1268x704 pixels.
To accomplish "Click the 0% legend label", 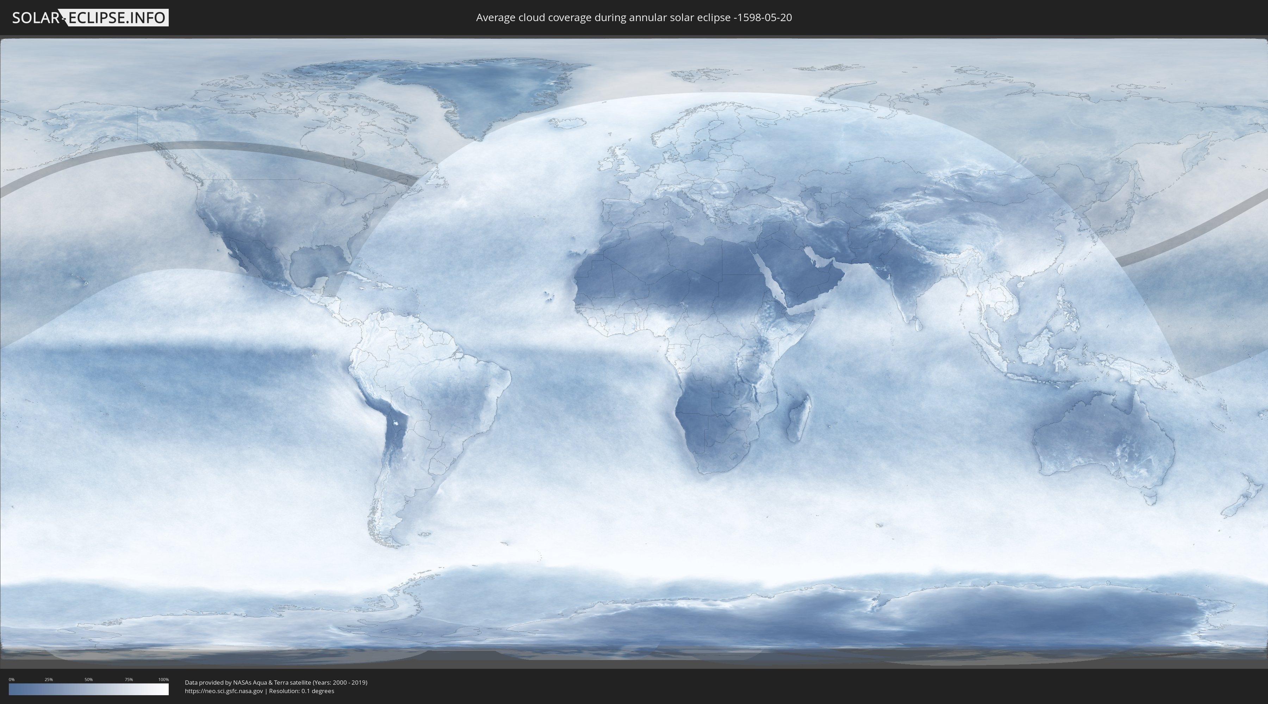I will point(11,679).
